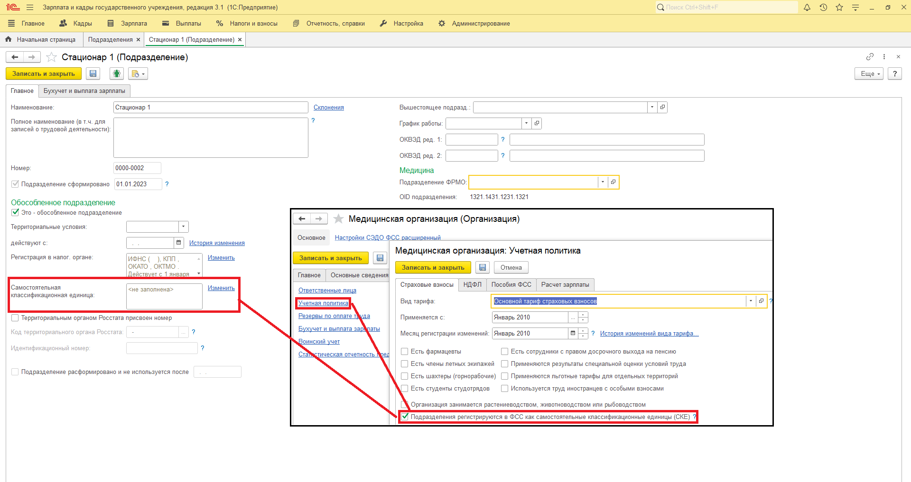Open the vertical dots form menu

pyautogui.click(x=884, y=57)
